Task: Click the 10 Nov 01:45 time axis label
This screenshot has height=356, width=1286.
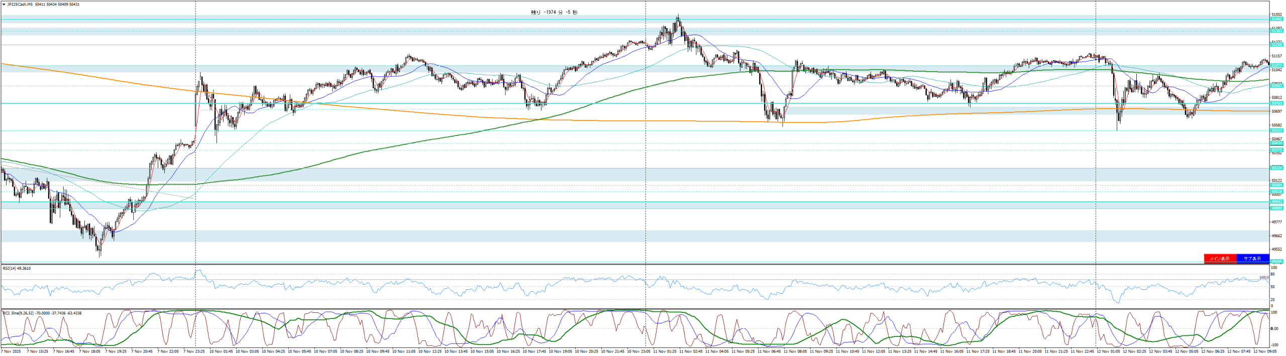Action: (x=221, y=352)
